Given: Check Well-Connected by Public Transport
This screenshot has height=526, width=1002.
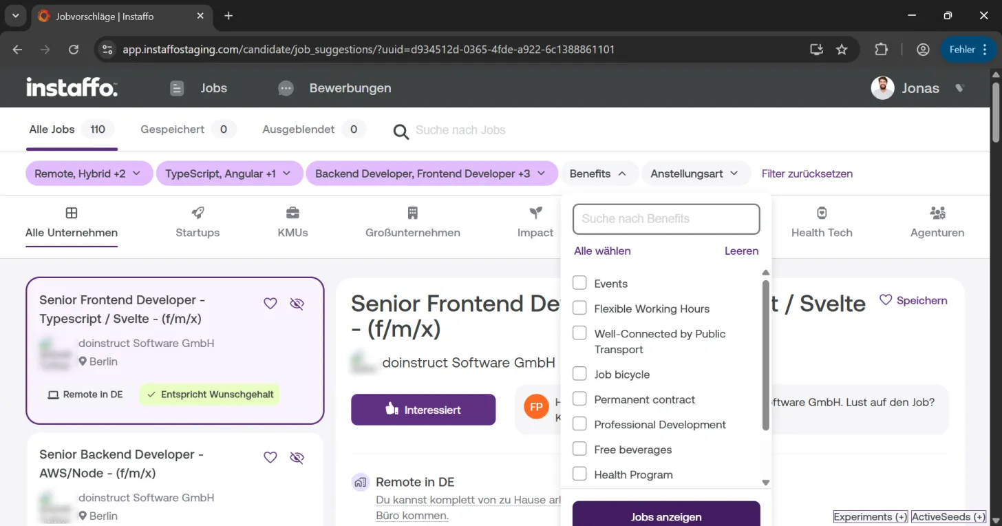Looking at the screenshot, I should click(x=579, y=333).
